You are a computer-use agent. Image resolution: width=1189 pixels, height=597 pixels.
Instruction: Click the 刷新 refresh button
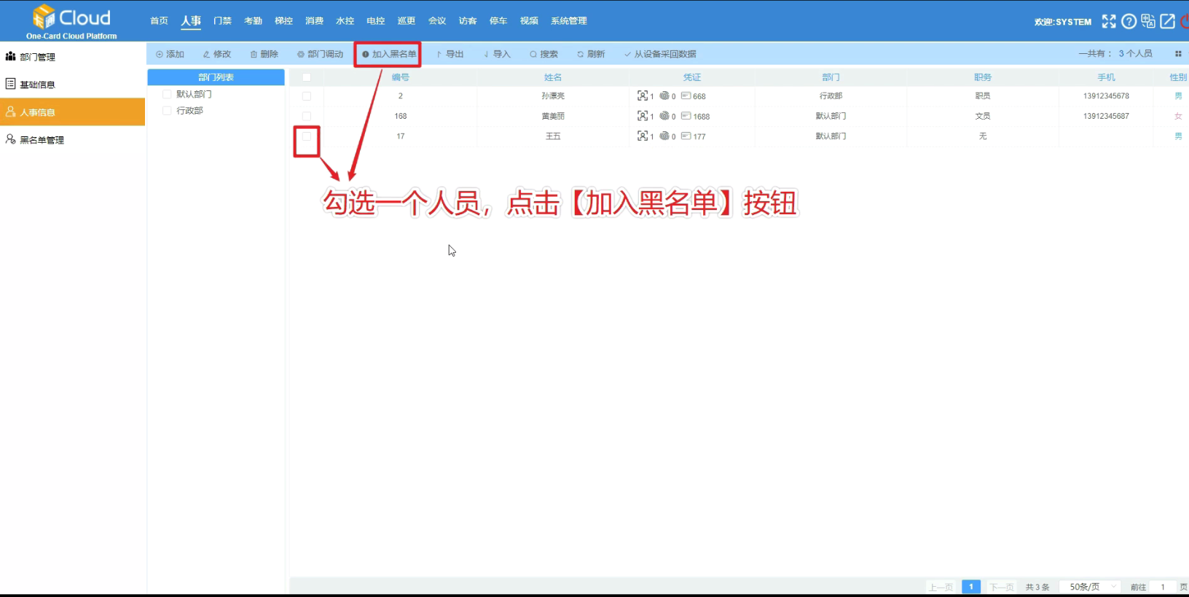[x=591, y=54]
